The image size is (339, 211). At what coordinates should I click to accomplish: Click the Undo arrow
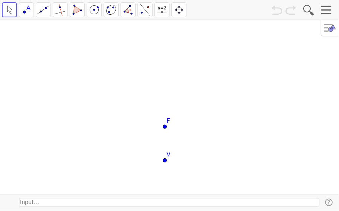click(x=277, y=10)
